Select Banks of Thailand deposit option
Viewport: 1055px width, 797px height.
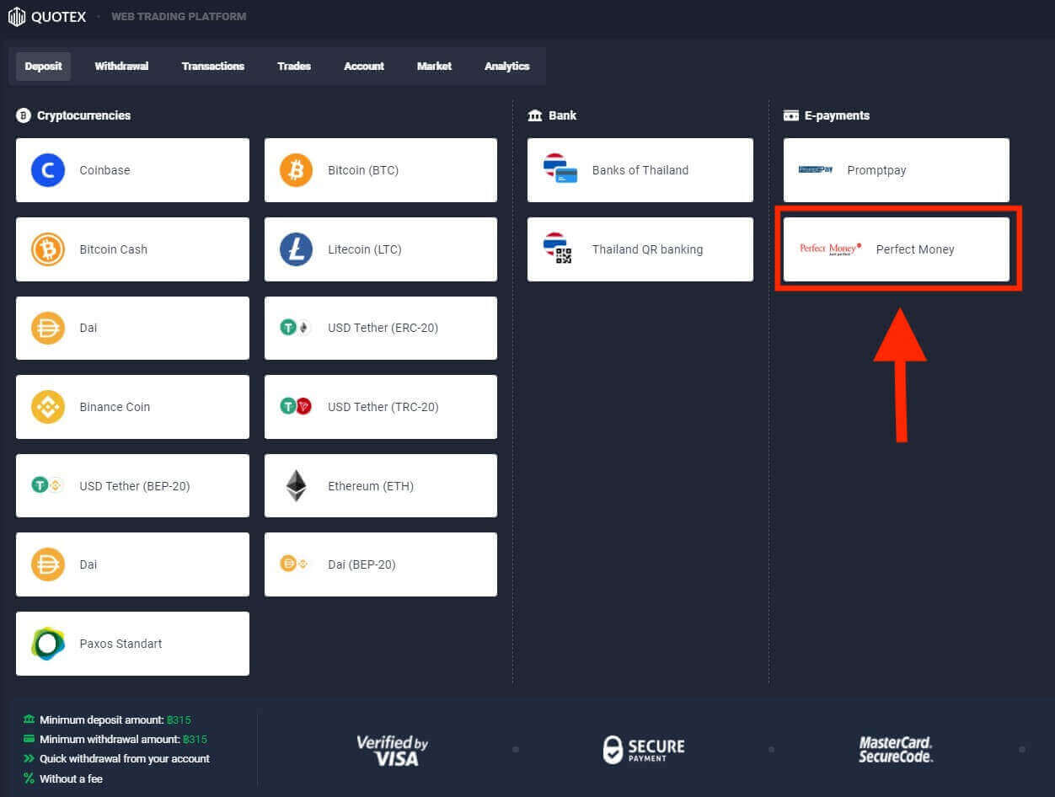click(640, 170)
